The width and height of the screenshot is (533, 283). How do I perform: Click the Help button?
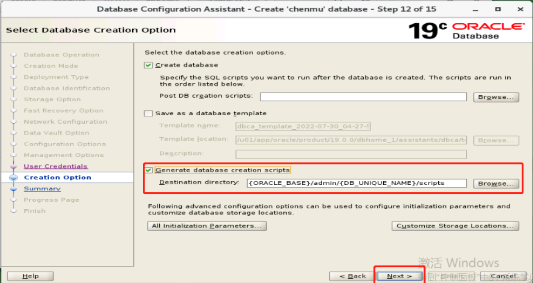pos(31,276)
